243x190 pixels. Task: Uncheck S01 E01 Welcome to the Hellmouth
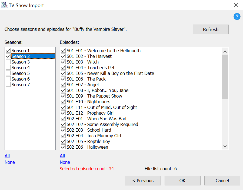click(x=63, y=50)
